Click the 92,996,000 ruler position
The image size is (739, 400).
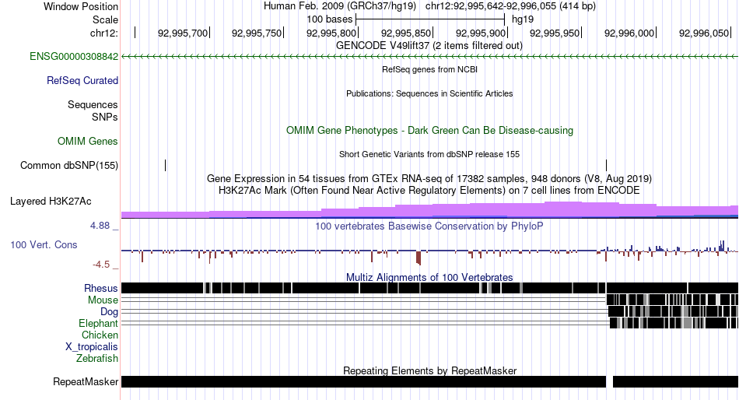pos(629,33)
